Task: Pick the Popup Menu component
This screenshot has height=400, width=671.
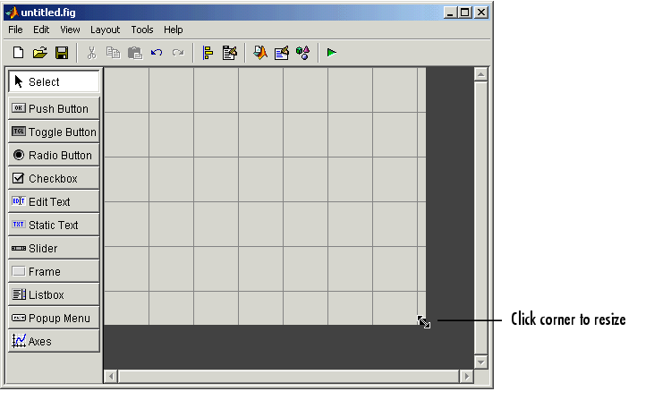Action: point(54,318)
